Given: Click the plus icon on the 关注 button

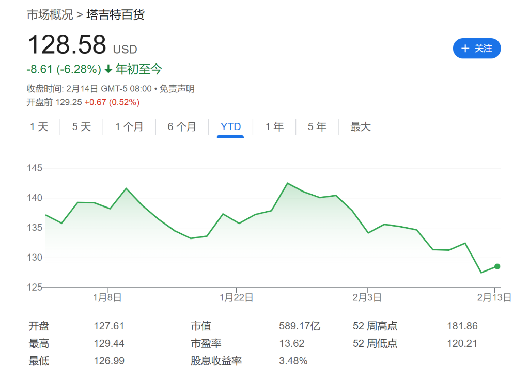Looking at the screenshot, I should [x=465, y=48].
